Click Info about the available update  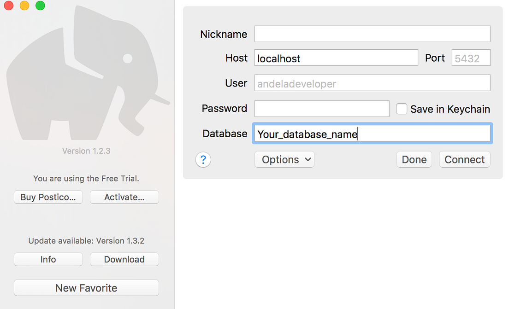pyautogui.click(x=48, y=259)
